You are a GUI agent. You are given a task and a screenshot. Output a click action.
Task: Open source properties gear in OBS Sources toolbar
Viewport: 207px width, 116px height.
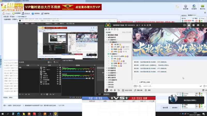click(47, 94)
